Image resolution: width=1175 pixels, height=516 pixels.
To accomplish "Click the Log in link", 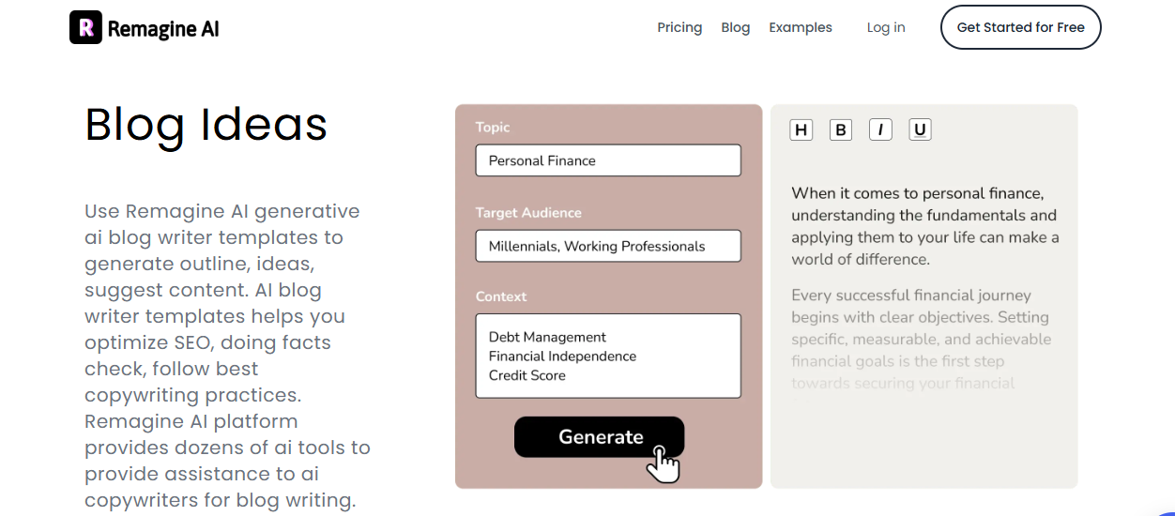I will coord(886,27).
